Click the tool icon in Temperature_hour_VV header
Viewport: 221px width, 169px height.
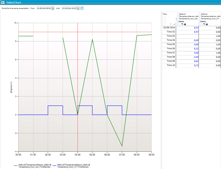point(204,24)
